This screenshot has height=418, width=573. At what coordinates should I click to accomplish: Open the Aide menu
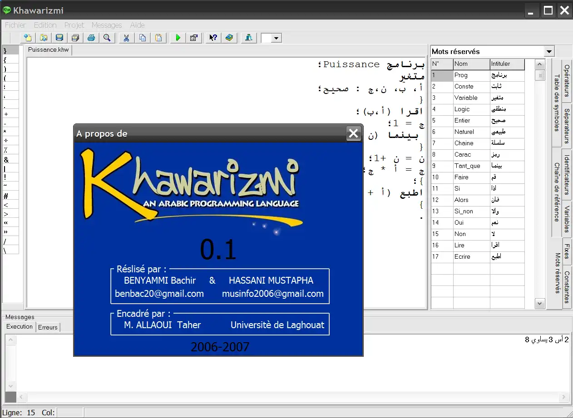tap(137, 25)
